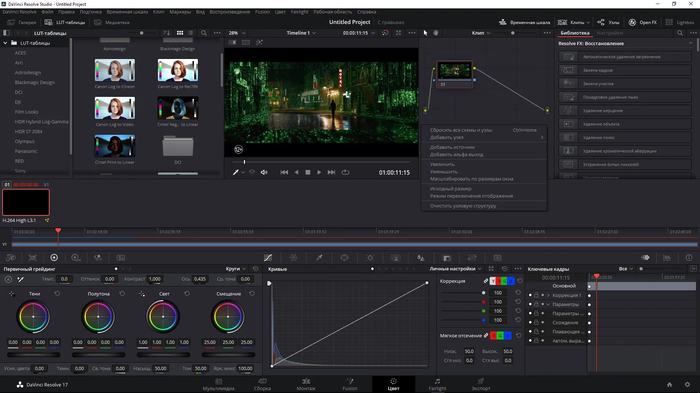
Task: Open the Scopes panel icon
Action: pos(667,258)
